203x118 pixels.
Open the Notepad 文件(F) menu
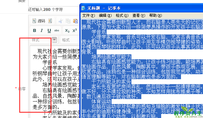[x=89, y=16]
